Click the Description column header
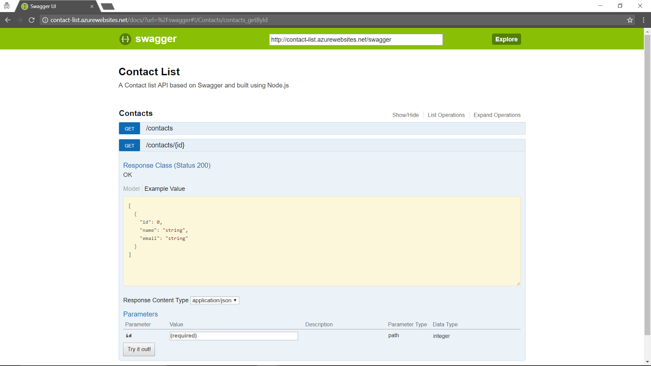This screenshot has height=366, width=651. (319, 325)
